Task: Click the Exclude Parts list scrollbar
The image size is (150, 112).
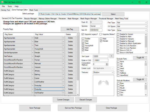Action: (x=146, y=64)
